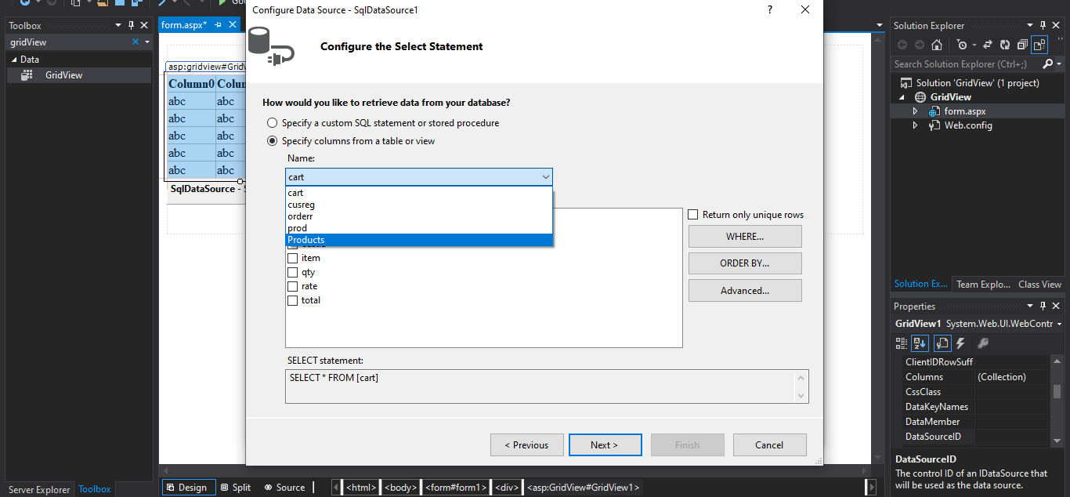Click the form.aspx file icon
This screenshot has width=1070, height=497.
(934, 111)
